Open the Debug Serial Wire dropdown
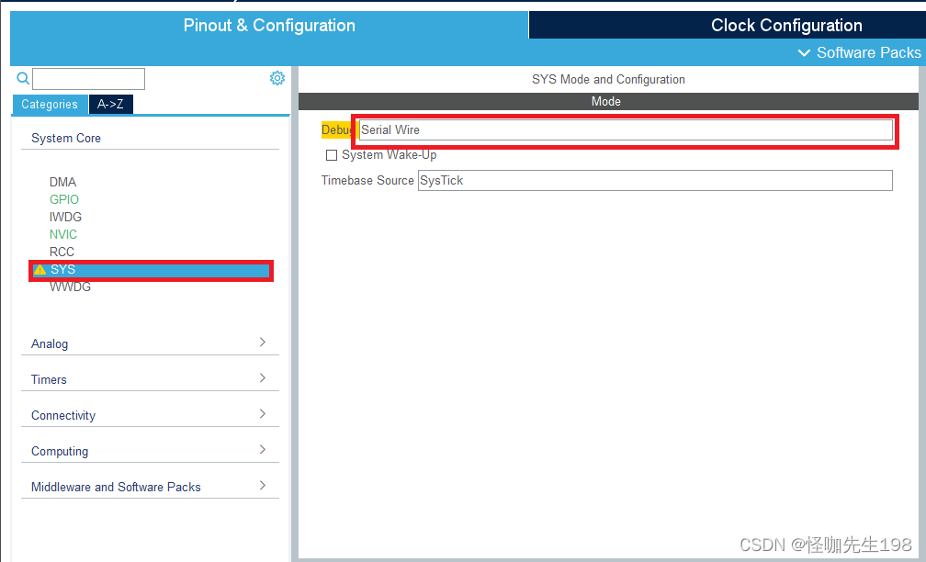 click(626, 129)
